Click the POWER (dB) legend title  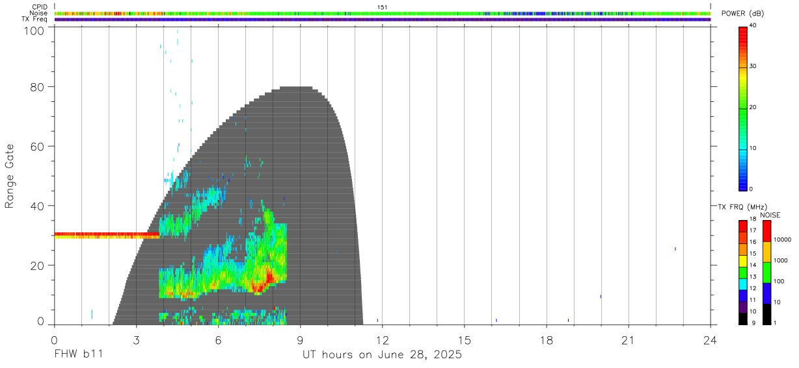point(741,14)
